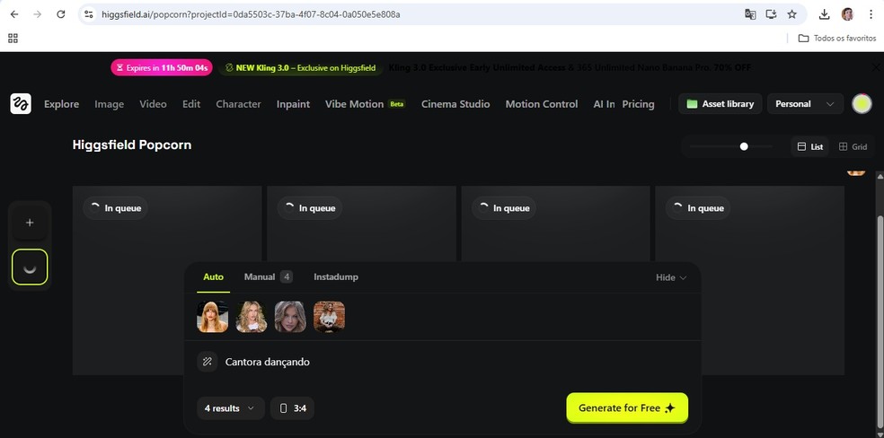Open Vibe Motion Beta page
This screenshot has width=884, height=438.
(365, 104)
